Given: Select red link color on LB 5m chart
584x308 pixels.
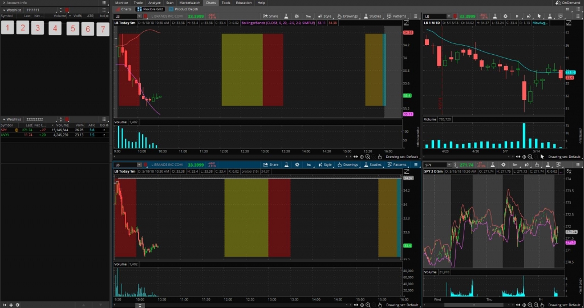Looking at the screenshot, I should click(145, 17).
